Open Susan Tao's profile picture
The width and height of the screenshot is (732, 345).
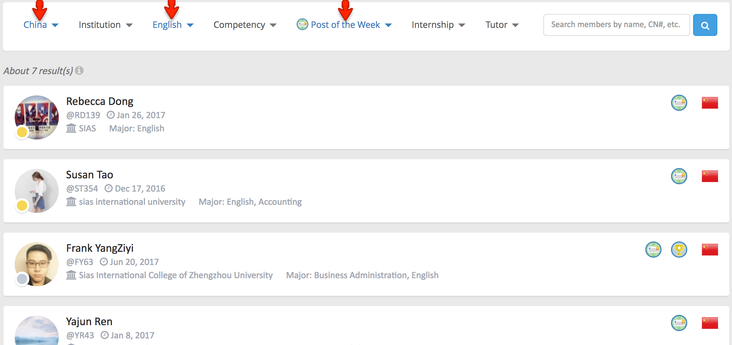coord(37,191)
